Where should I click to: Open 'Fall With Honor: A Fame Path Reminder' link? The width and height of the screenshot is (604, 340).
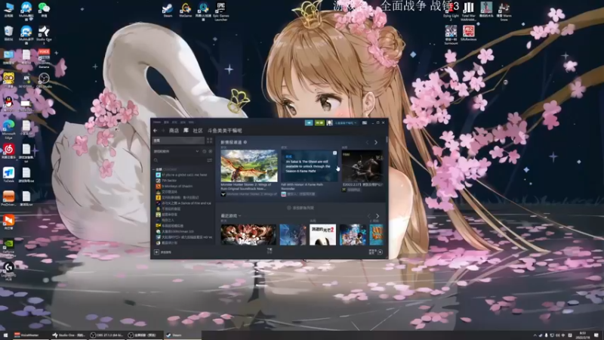(x=302, y=187)
